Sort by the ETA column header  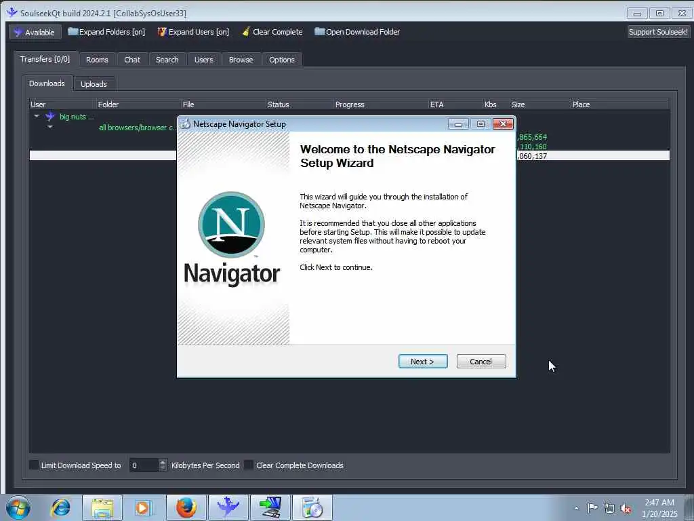(456, 104)
